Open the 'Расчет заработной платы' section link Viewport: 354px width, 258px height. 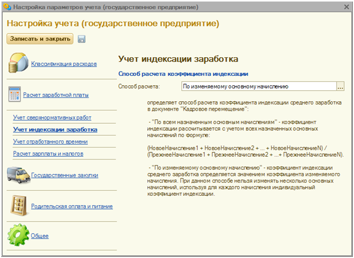click(x=56, y=95)
